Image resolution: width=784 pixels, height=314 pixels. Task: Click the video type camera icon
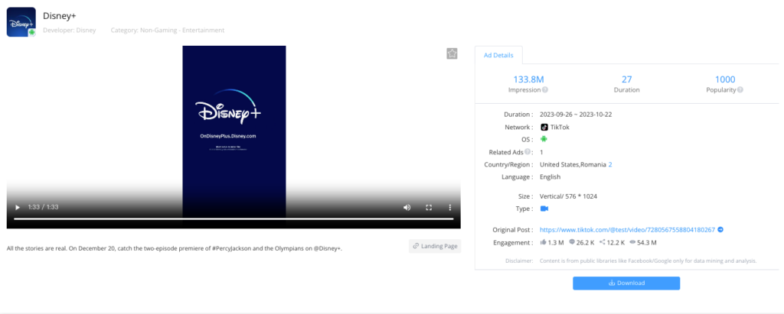click(x=544, y=209)
